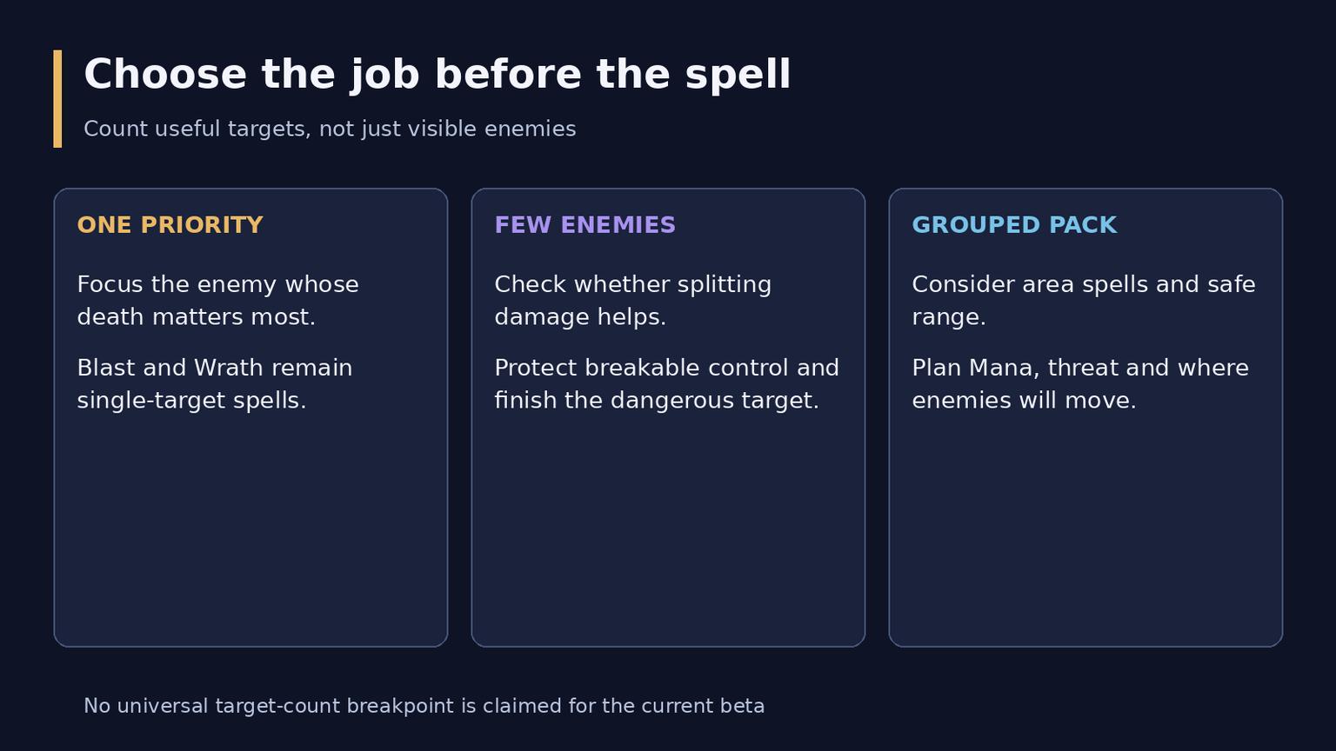This screenshot has width=1336, height=751.
Task: Select the 'Protect breakable control' paragraph
Action: (x=666, y=384)
